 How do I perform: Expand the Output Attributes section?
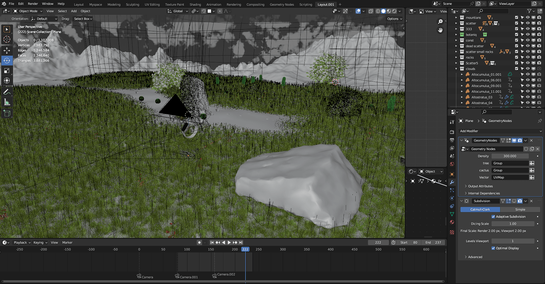click(x=480, y=186)
